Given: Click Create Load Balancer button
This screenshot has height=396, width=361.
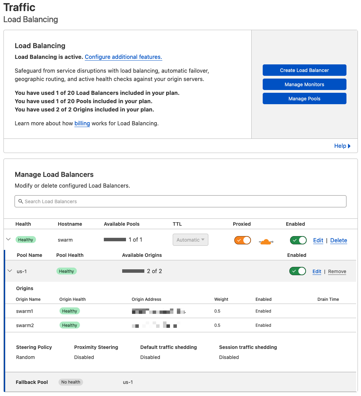Looking at the screenshot, I should [305, 70].
